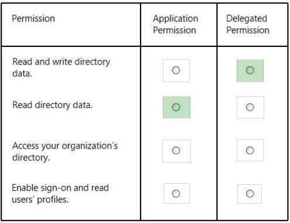
Task: Click the 'Read directory data.' label
Action: (x=52, y=105)
